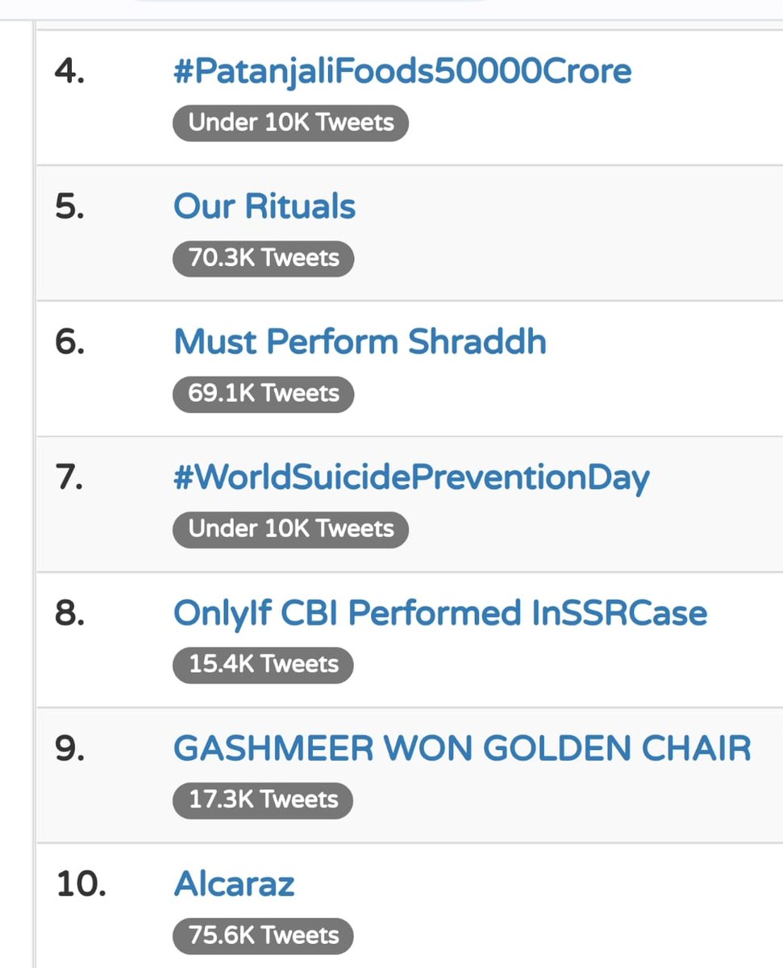The image size is (783, 968).
Task: Select the rank number 5. cell
Action: click(x=69, y=207)
